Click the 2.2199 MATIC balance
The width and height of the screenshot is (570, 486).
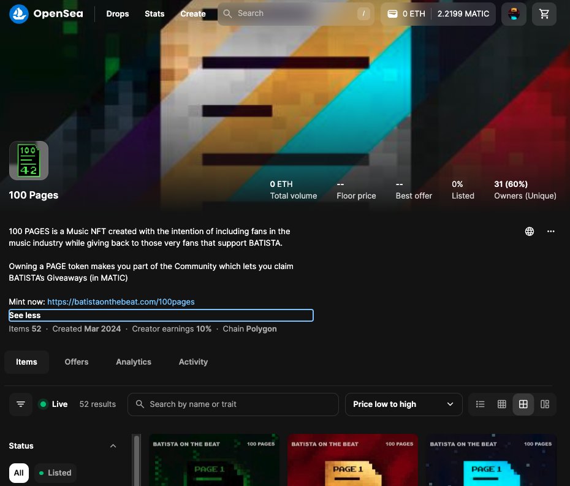[x=463, y=14]
